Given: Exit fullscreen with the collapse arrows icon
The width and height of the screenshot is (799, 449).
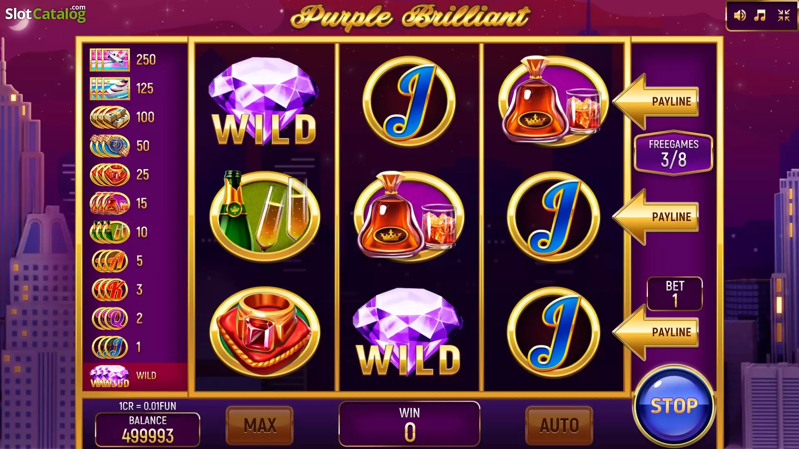Looking at the screenshot, I should (x=784, y=16).
